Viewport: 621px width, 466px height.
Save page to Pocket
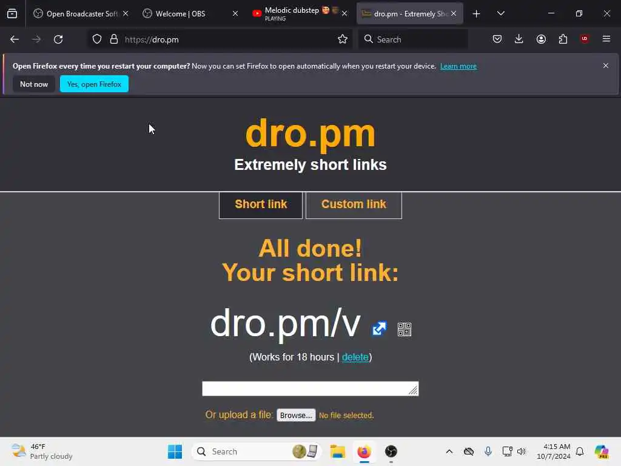497,39
